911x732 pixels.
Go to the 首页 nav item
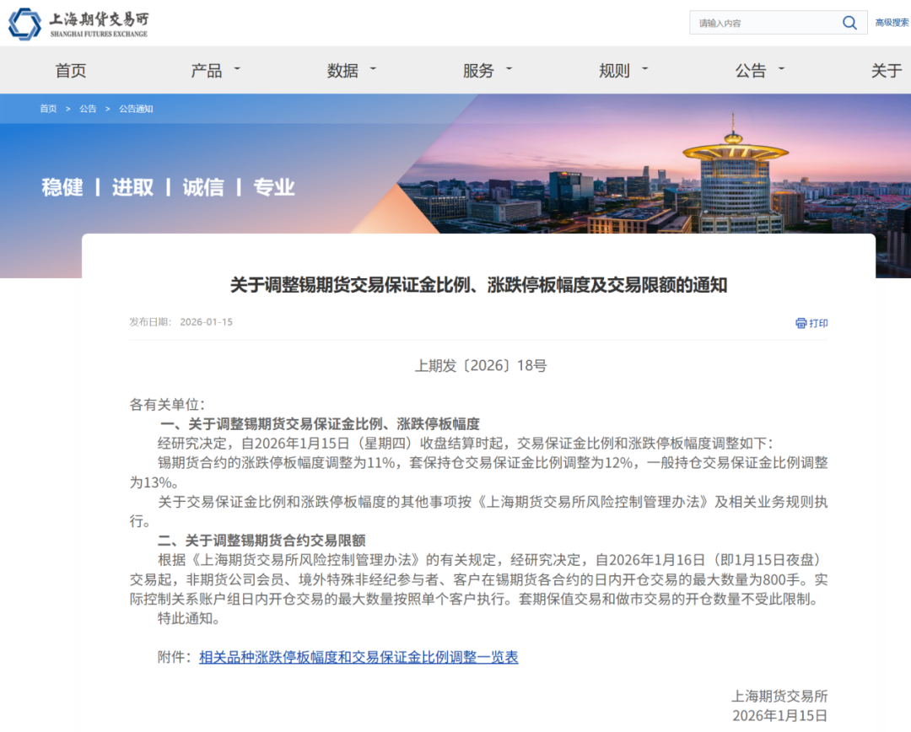point(71,71)
